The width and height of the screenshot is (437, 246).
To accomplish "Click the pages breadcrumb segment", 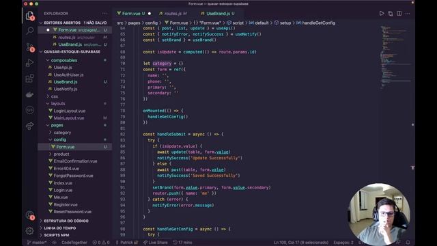I will 134,23.
